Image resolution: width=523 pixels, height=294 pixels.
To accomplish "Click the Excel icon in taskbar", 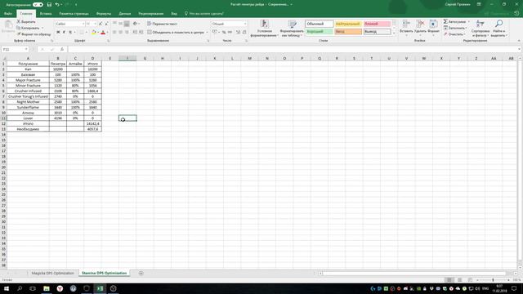I will pyautogui.click(x=100, y=288).
